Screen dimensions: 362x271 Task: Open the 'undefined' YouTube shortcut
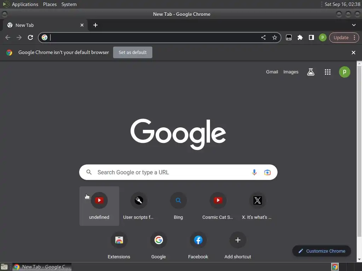coord(99,206)
